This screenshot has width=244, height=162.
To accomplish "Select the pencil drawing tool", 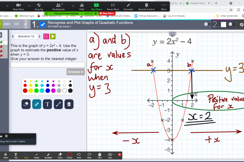I will (37, 104).
